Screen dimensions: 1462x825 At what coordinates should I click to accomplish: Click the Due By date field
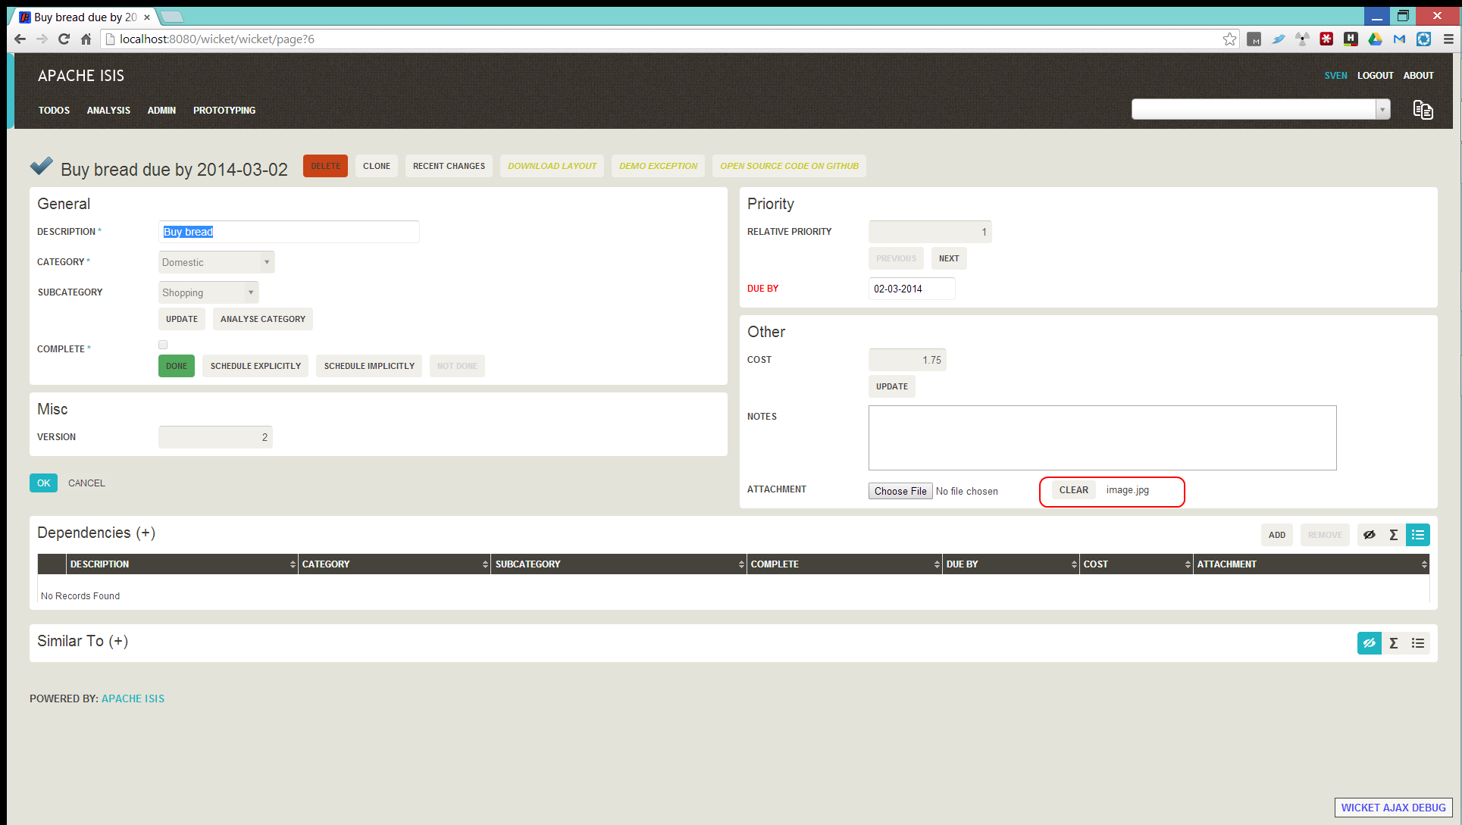911,289
